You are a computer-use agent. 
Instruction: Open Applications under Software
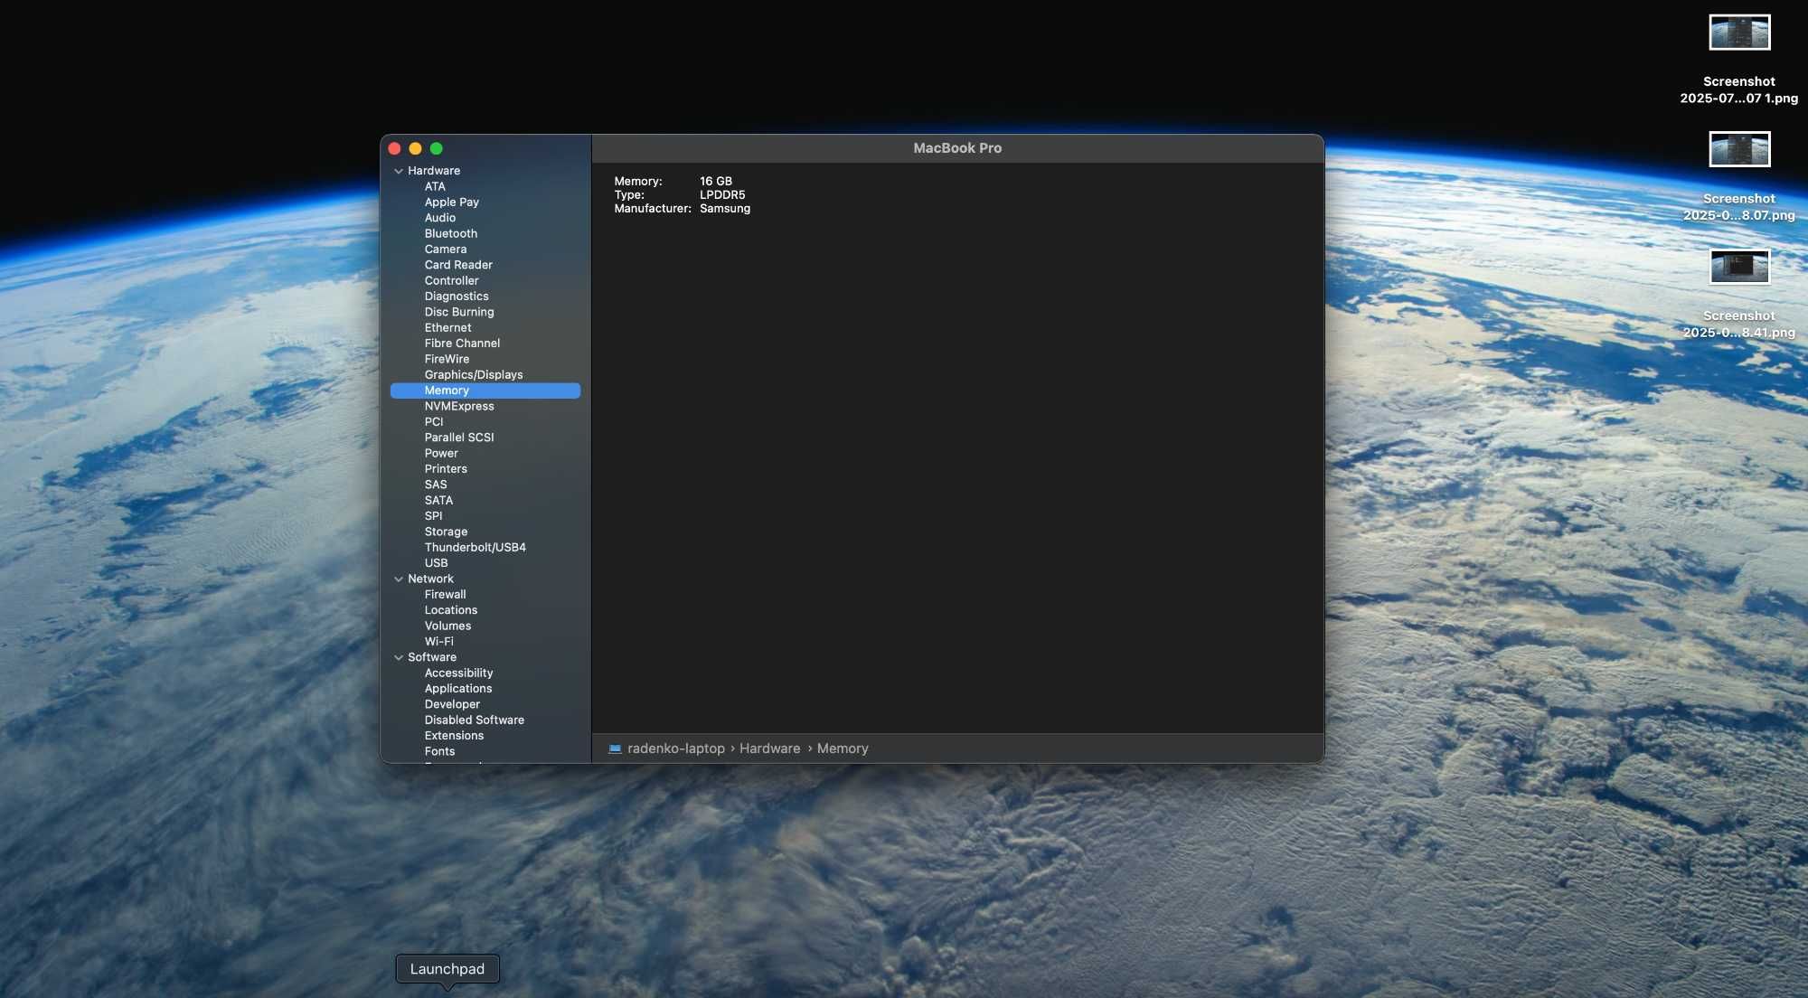(x=458, y=689)
